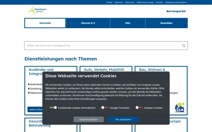Open the Datenschutz link
212x132 pixels.
[130, 2]
